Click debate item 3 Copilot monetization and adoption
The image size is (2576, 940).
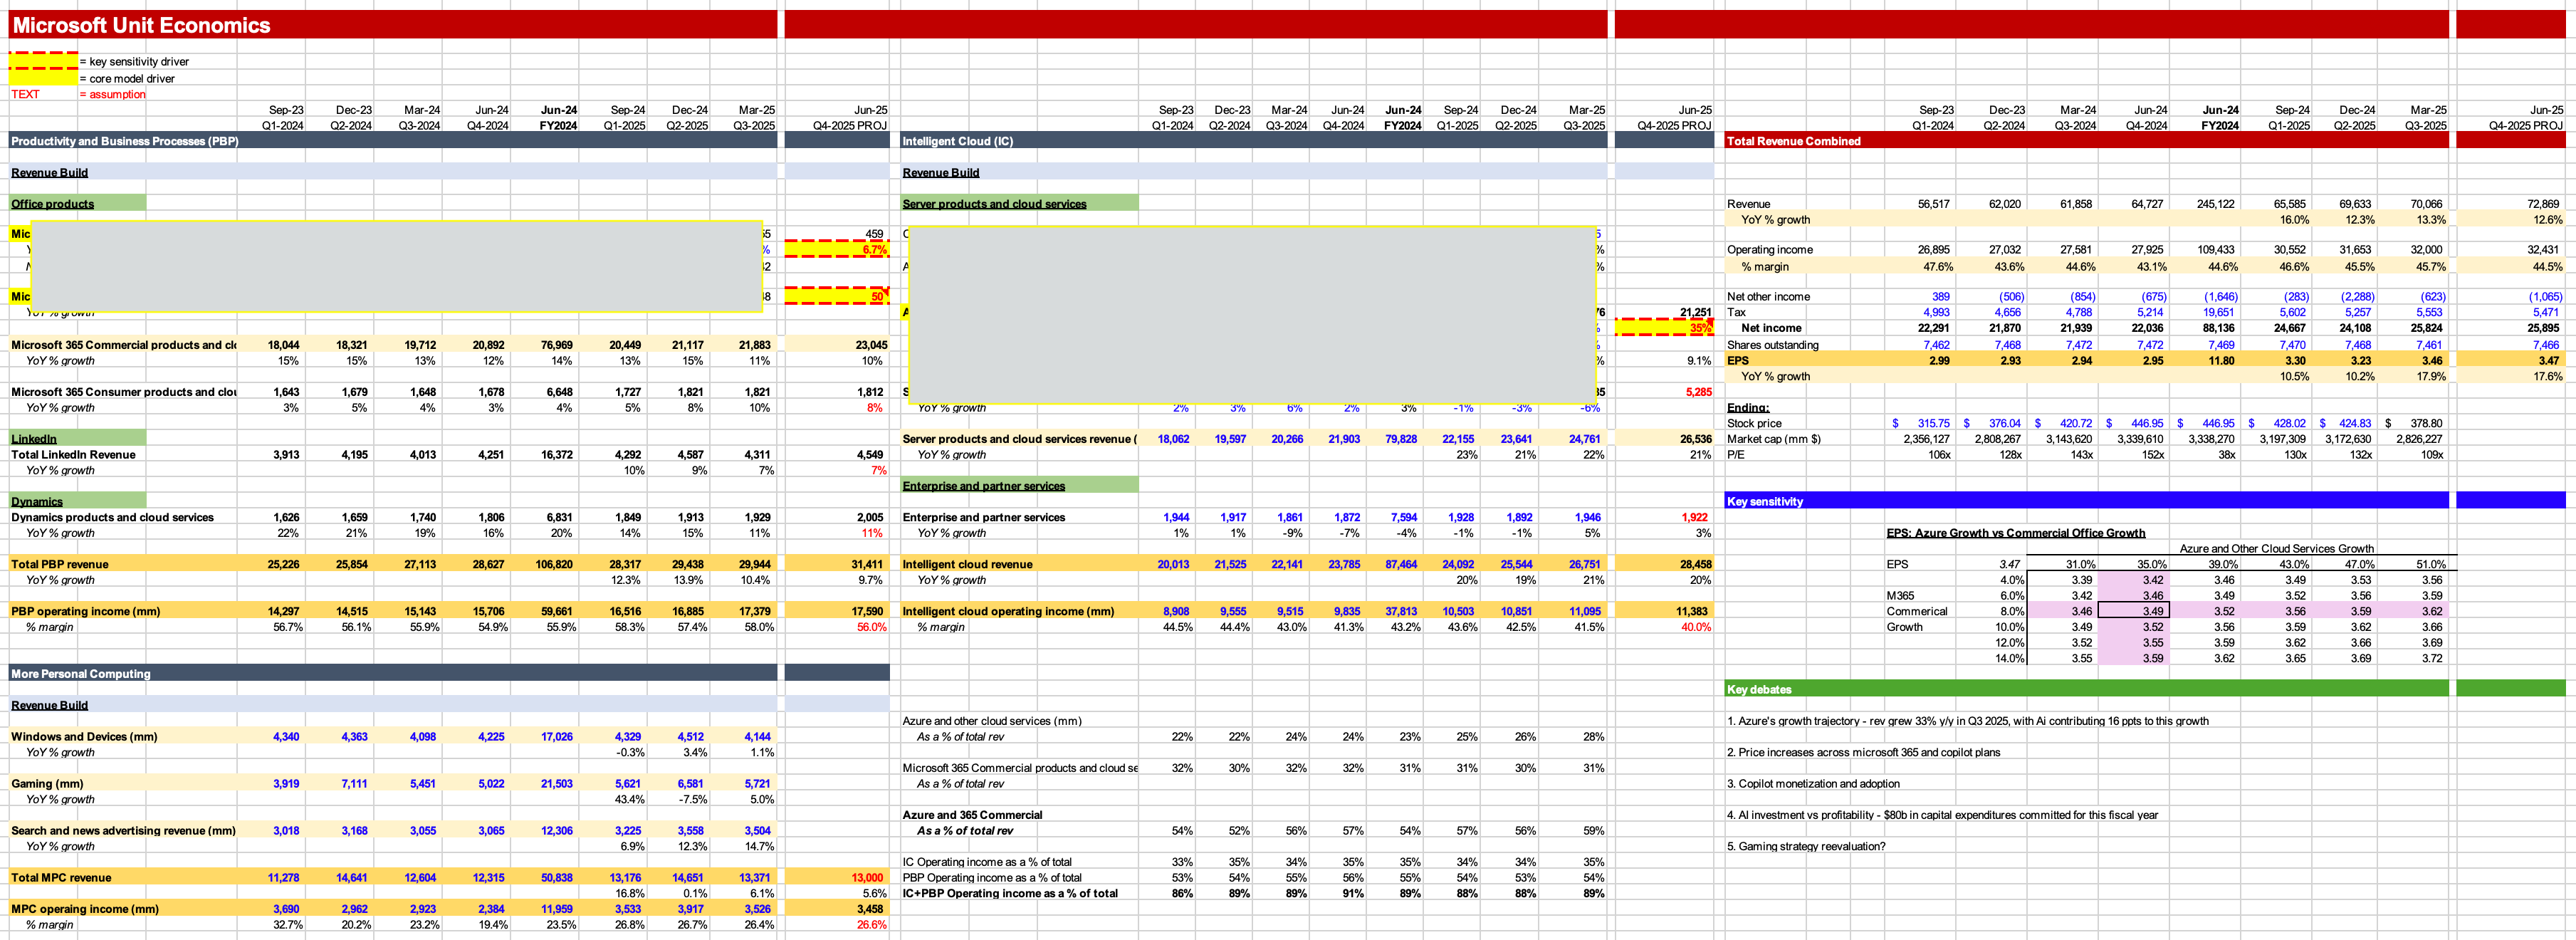pos(1813,783)
